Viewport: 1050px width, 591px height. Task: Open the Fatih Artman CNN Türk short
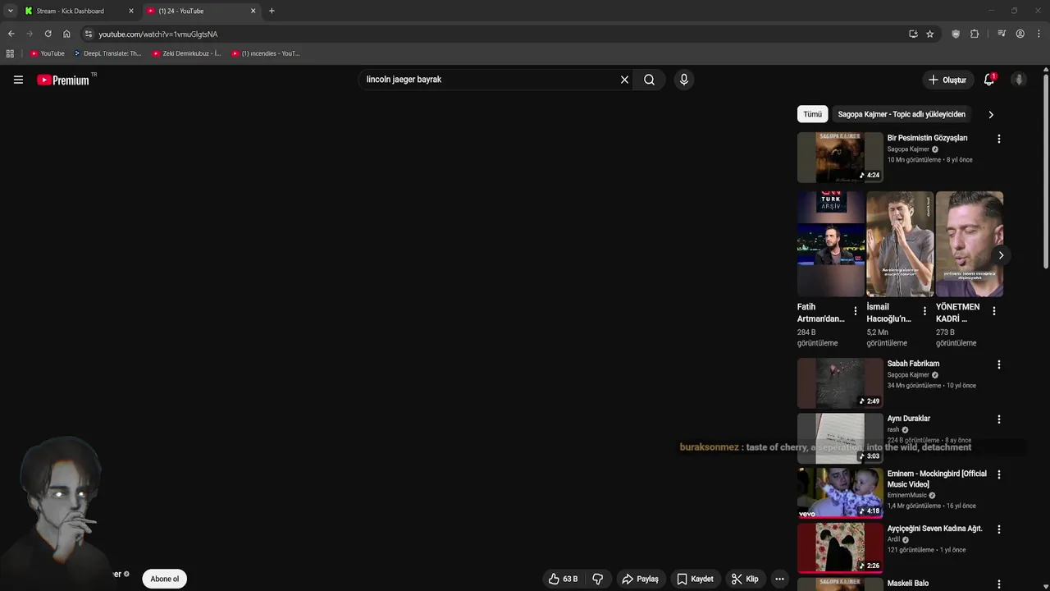[831, 244]
